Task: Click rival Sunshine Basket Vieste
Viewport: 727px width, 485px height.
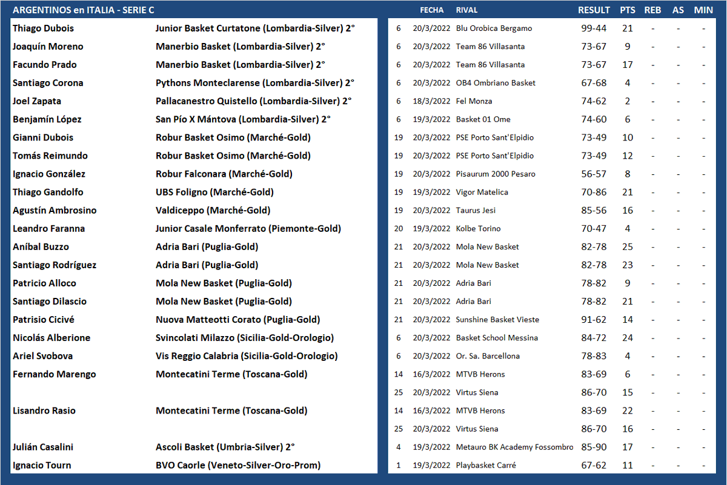Action: coord(497,319)
